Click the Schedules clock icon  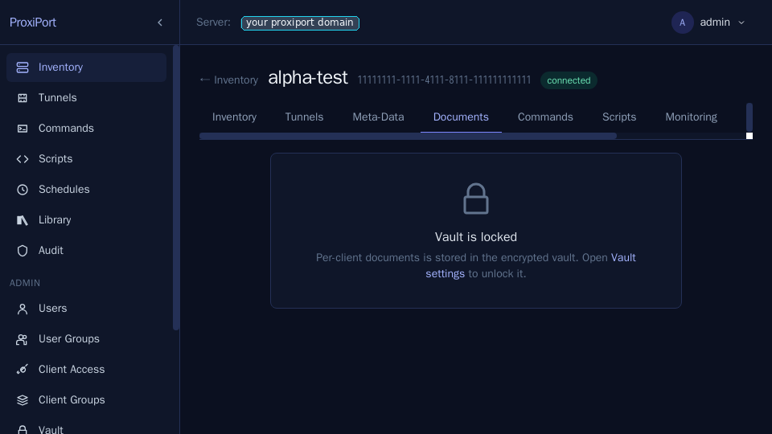point(23,190)
